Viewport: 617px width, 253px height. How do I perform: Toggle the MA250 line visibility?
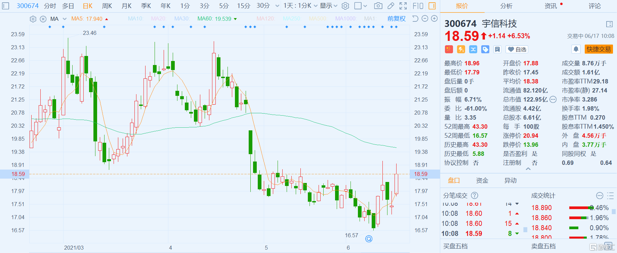(x=292, y=19)
